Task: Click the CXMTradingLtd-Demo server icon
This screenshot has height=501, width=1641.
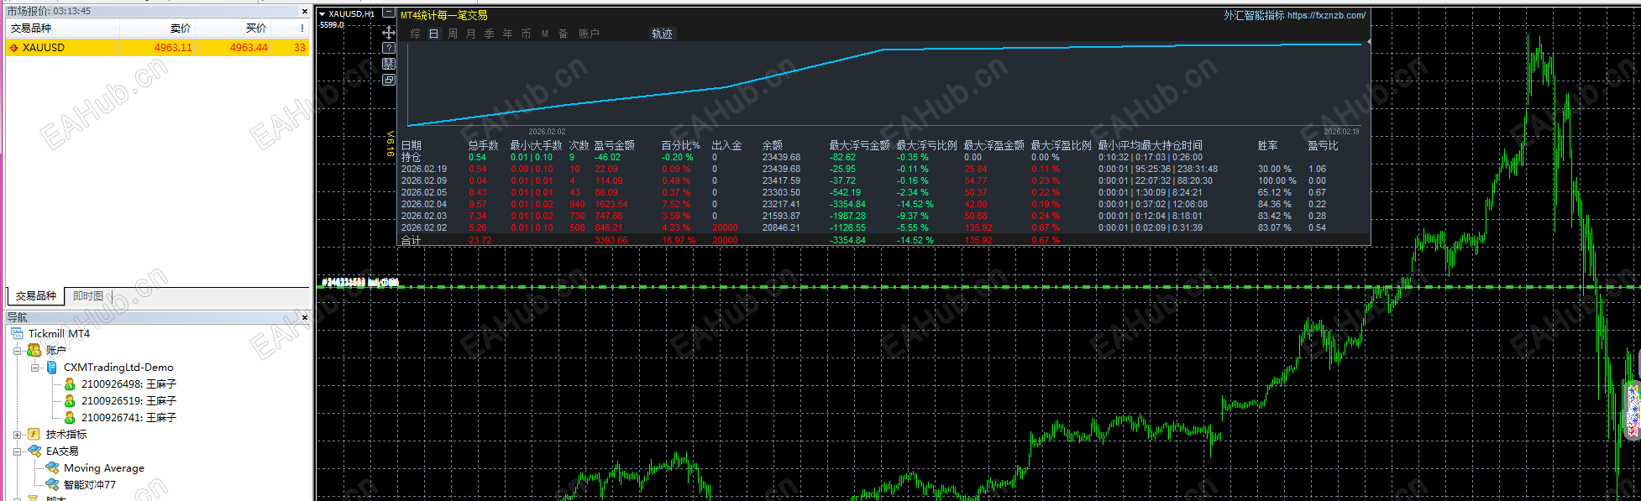Action: click(52, 368)
